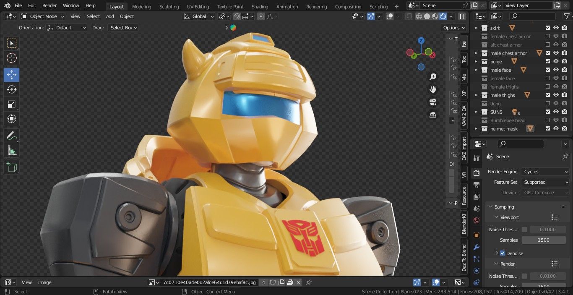The height and width of the screenshot is (295, 573).
Task: Open the Object Mode dropdown
Action: pyautogui.click(x=43, y=16)
